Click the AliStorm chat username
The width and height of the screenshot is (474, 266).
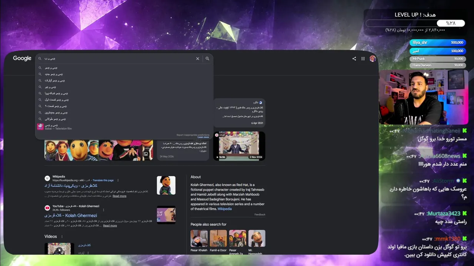click(x=443, y=181)
